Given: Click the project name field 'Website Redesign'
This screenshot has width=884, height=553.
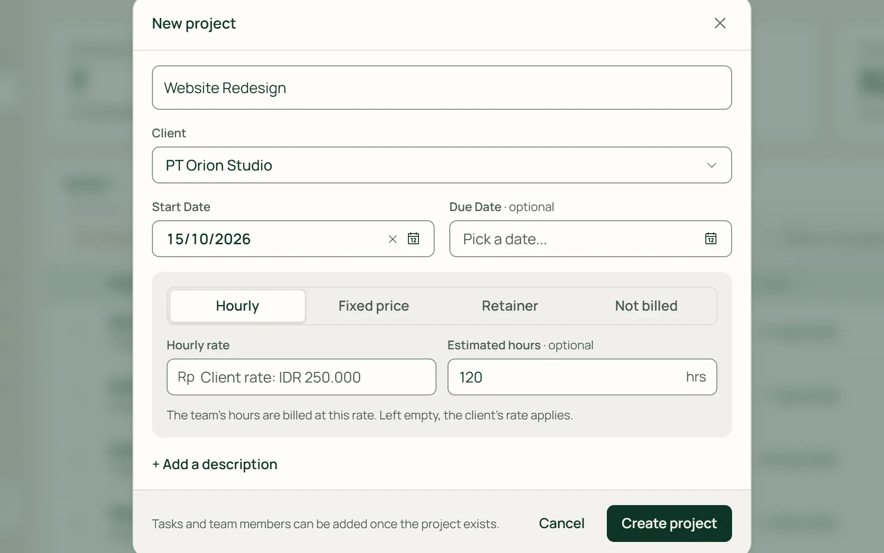Looking at the screenshot, I should coord(442,88).
